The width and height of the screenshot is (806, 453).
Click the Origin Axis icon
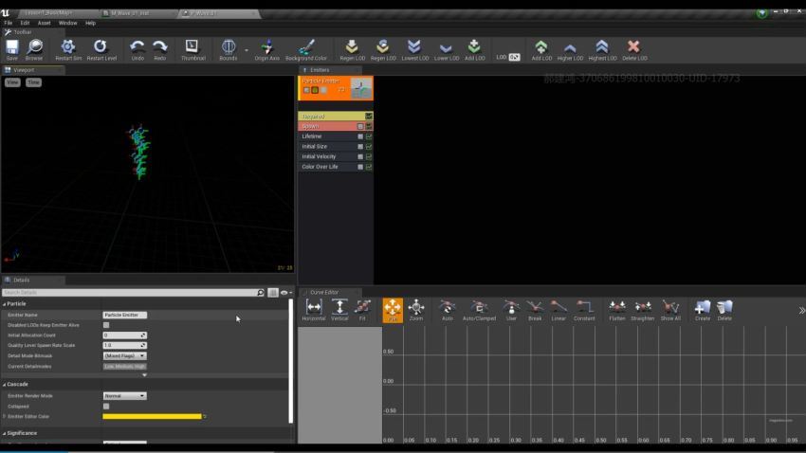click(266, 49)
